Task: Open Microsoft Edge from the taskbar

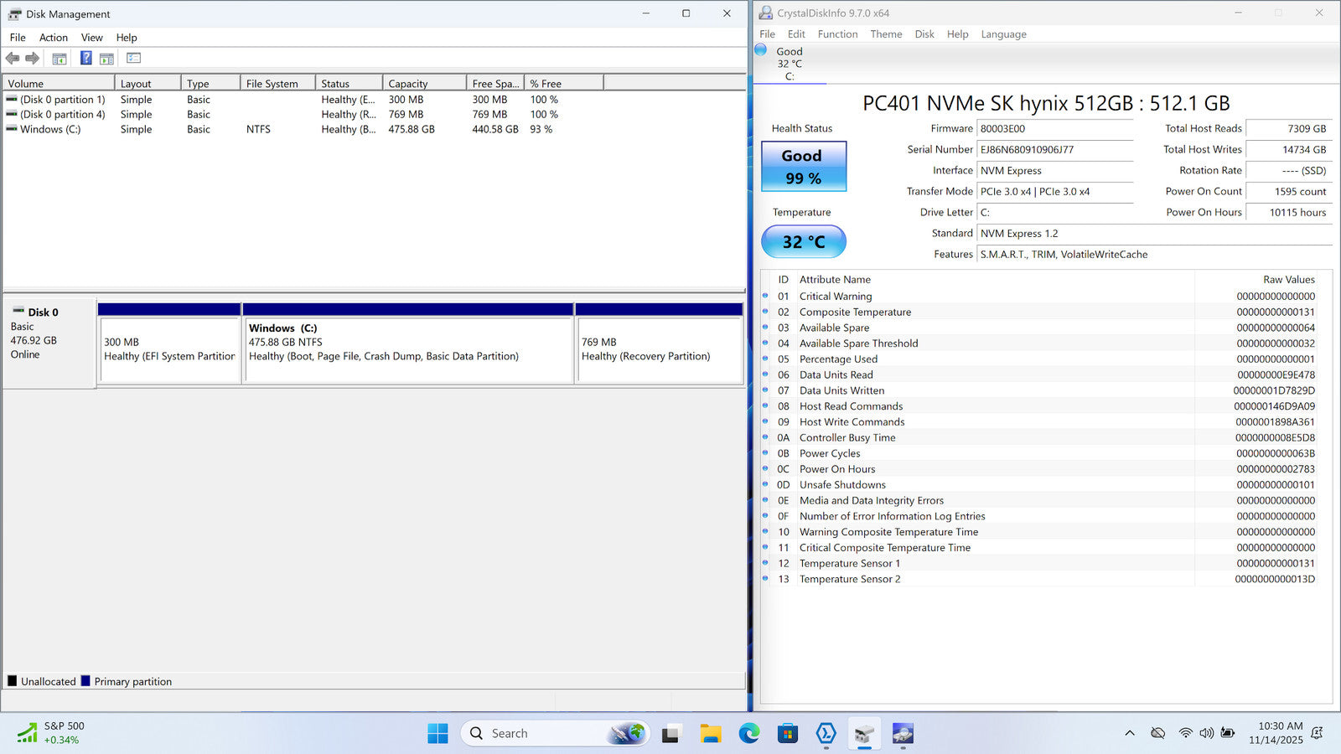Action: (x=748, y=734)
